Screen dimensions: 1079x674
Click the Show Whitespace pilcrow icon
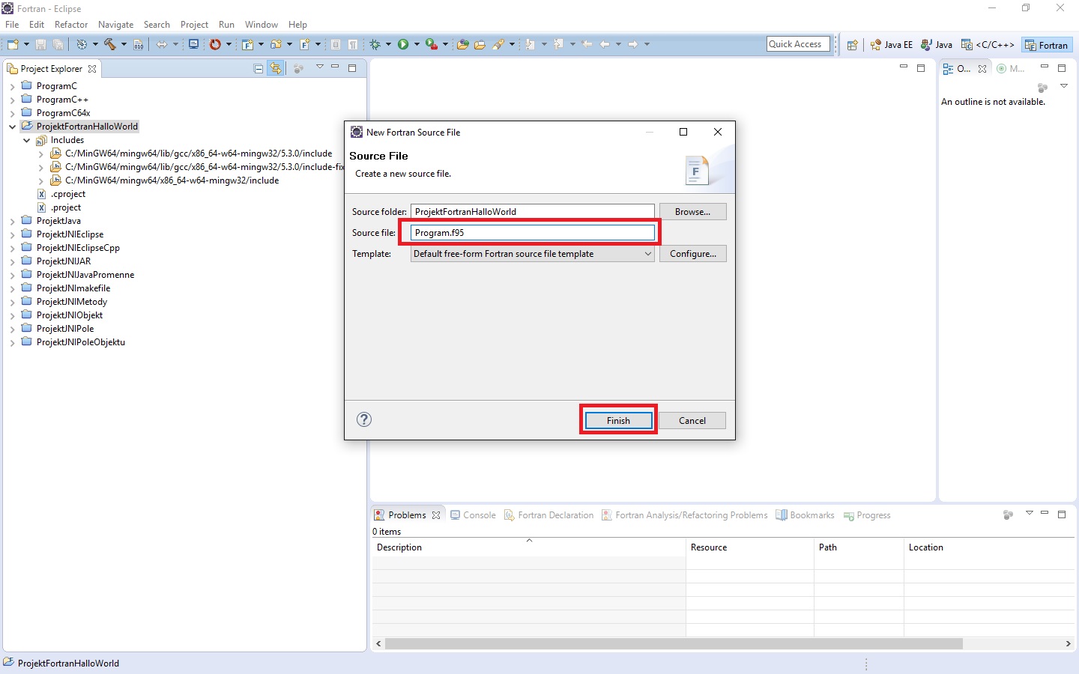click(x=352, y=45)
